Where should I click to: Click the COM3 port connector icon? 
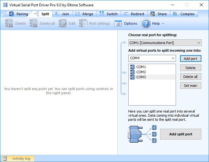pos(132,77)
